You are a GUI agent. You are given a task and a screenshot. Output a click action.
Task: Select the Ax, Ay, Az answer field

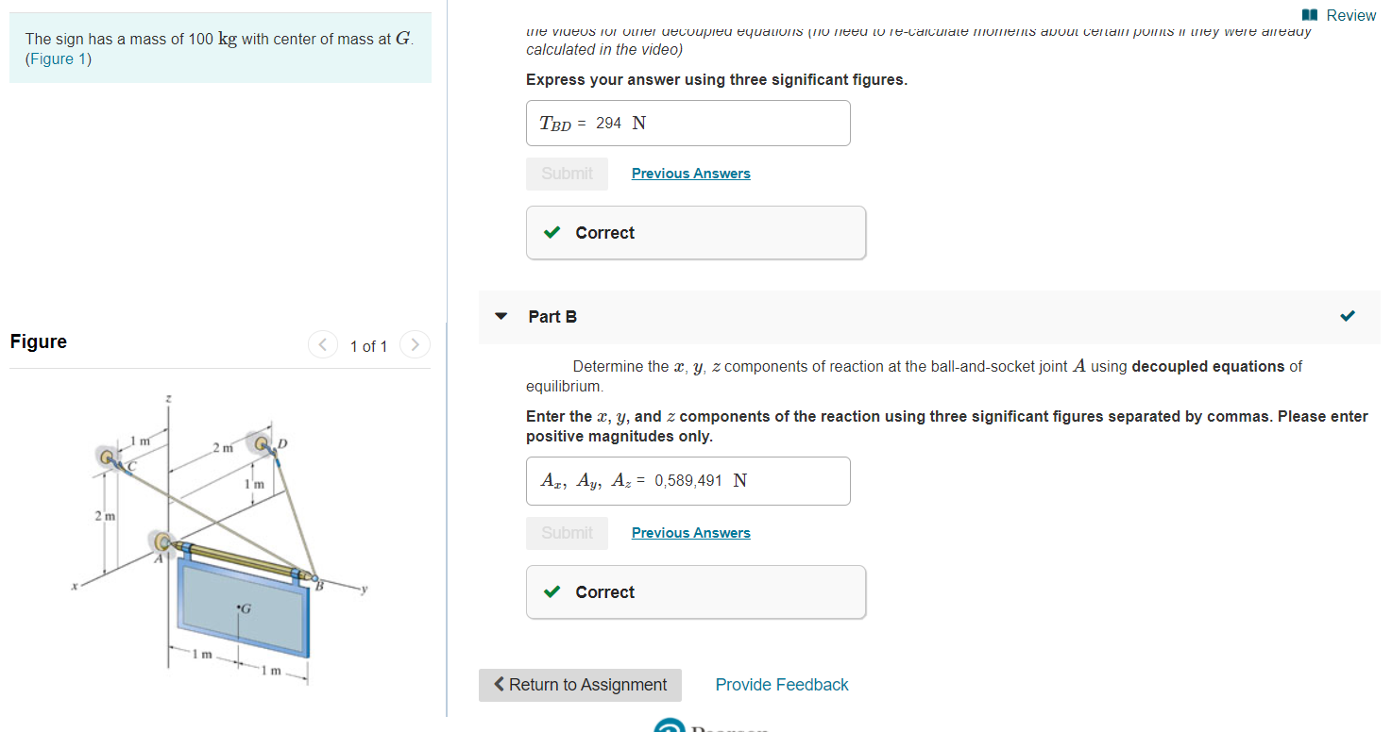(688, 480)
